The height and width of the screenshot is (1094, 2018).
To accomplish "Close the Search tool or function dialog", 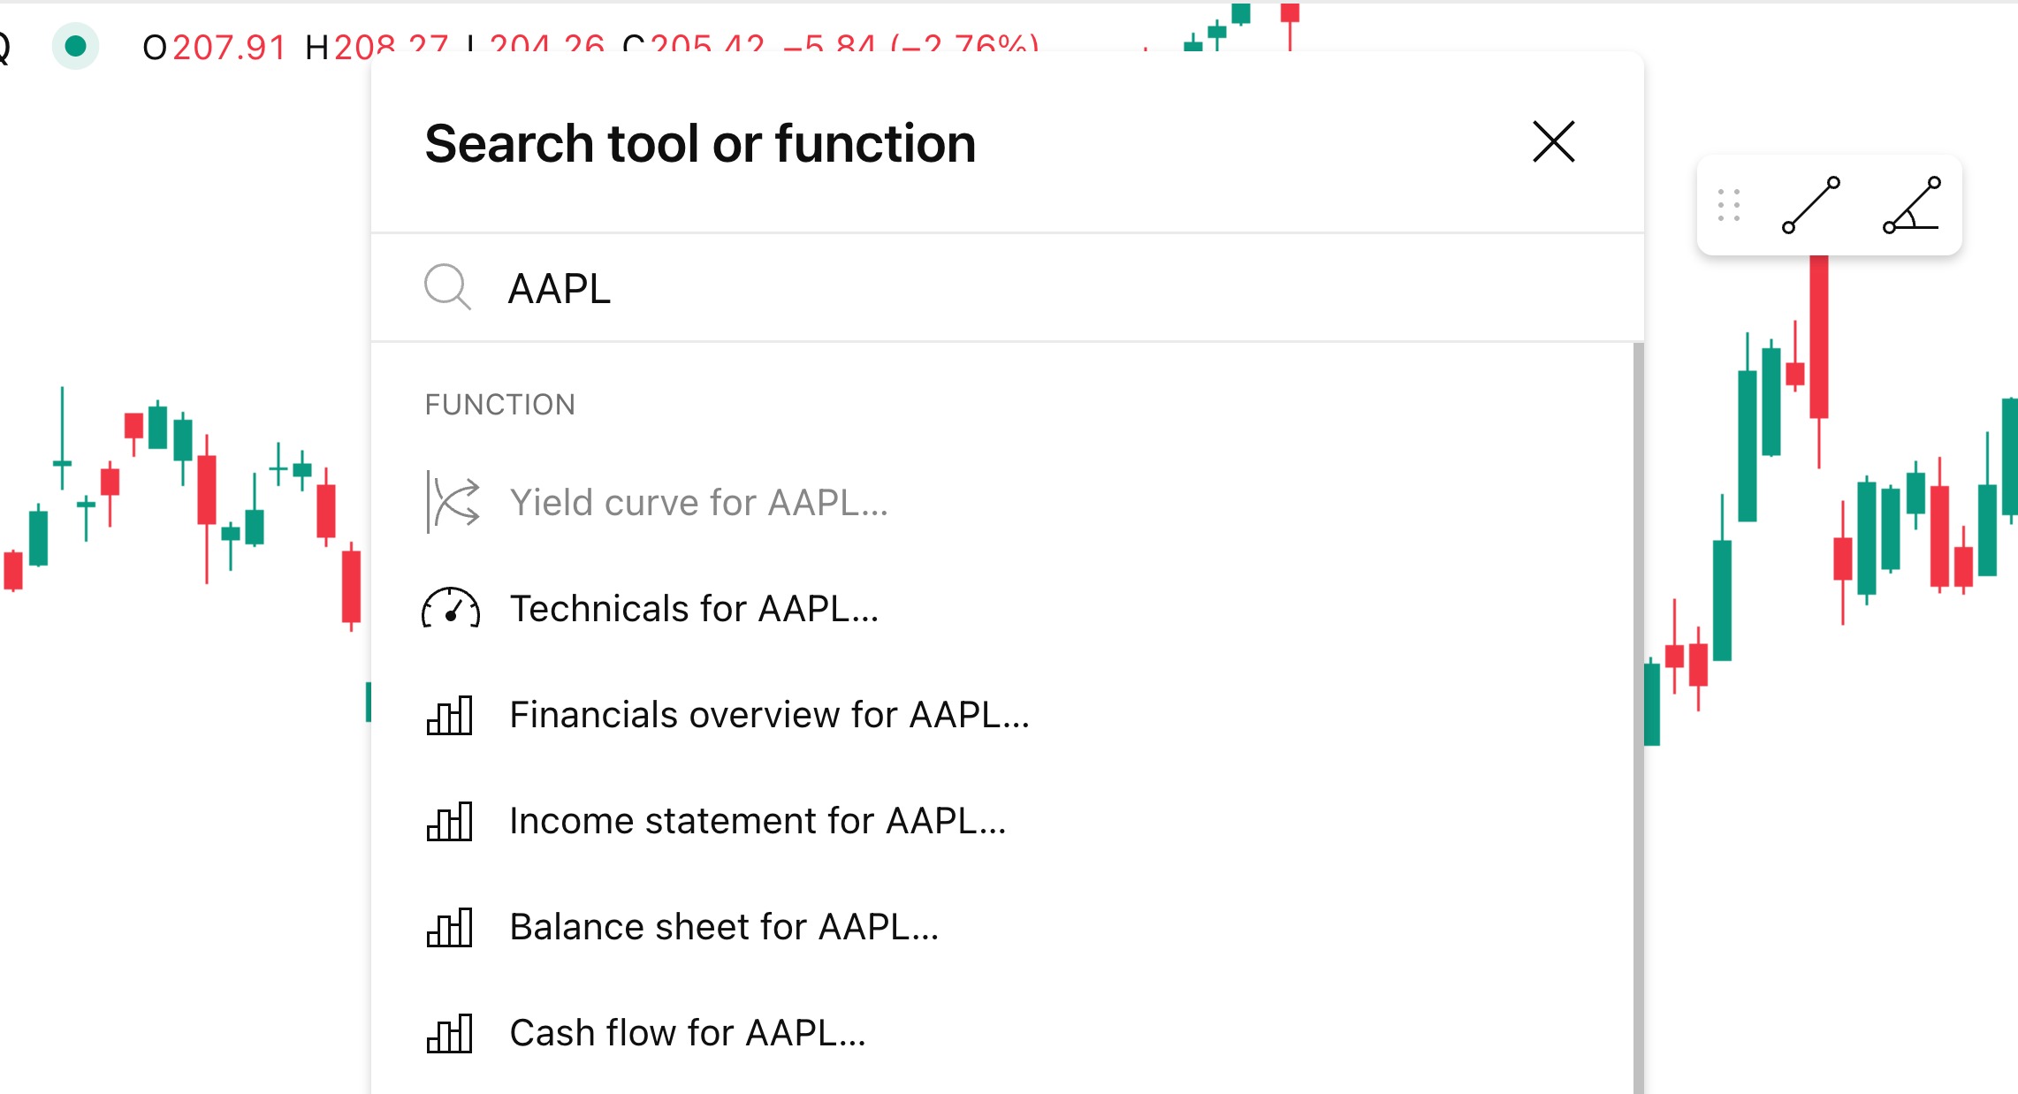I will pyautogui.click(x=1553, y=142).
